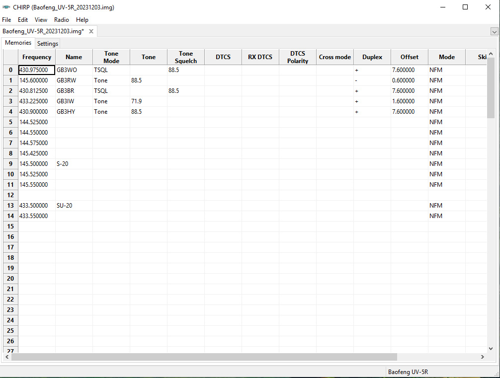Open the File menu
Viewport: 500px width, 378px height.
pos(6,20)
